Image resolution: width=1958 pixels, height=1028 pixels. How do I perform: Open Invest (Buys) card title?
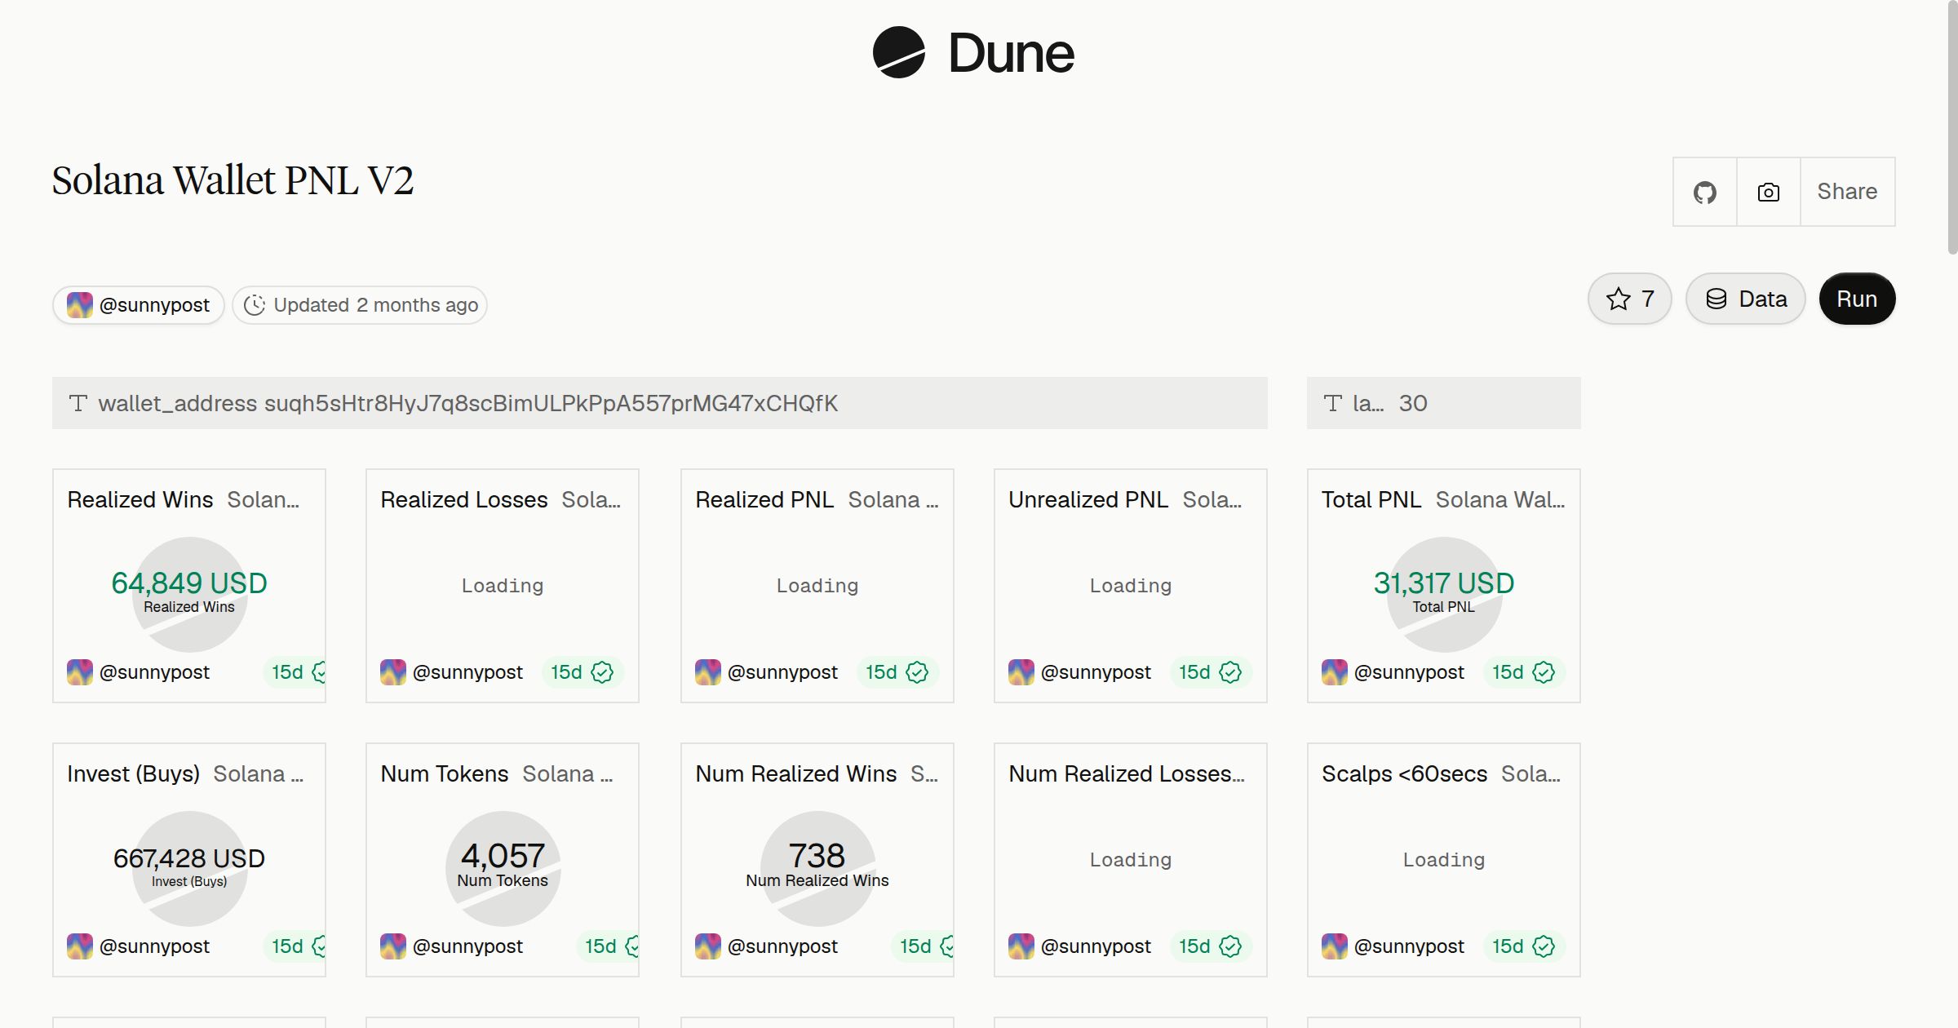point(134,773)
